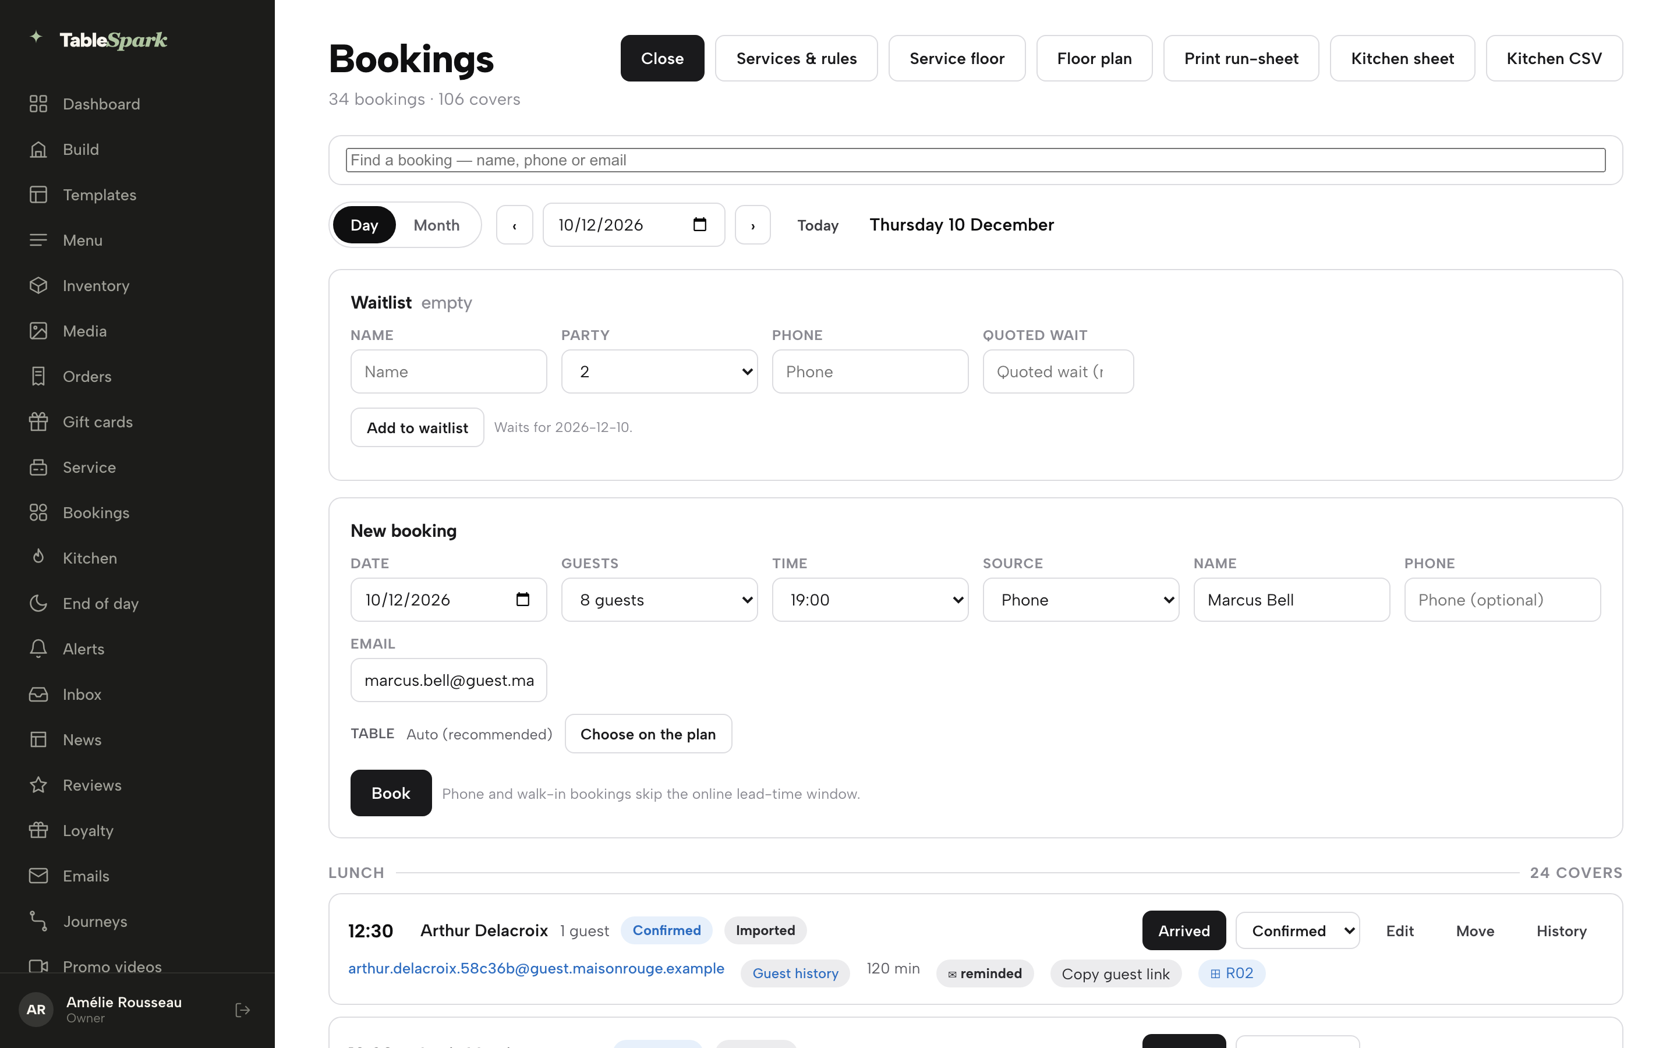This screenshot has width=1677, height=1048.
Task: Open End of day moon icon
Action: 38,603
